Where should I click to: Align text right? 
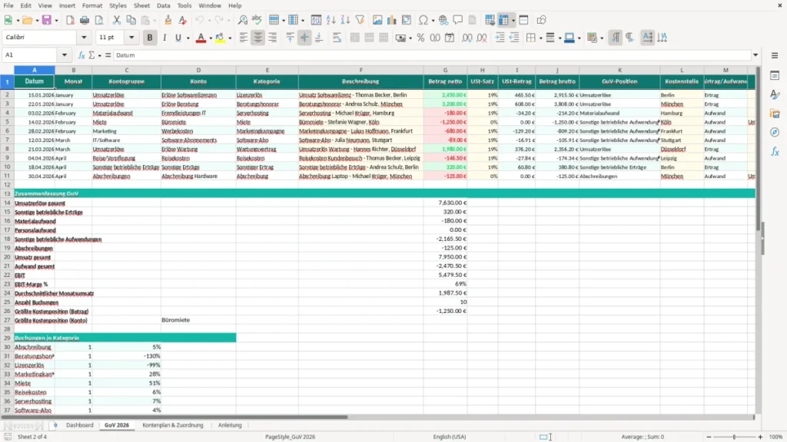[x=273, y=38]
